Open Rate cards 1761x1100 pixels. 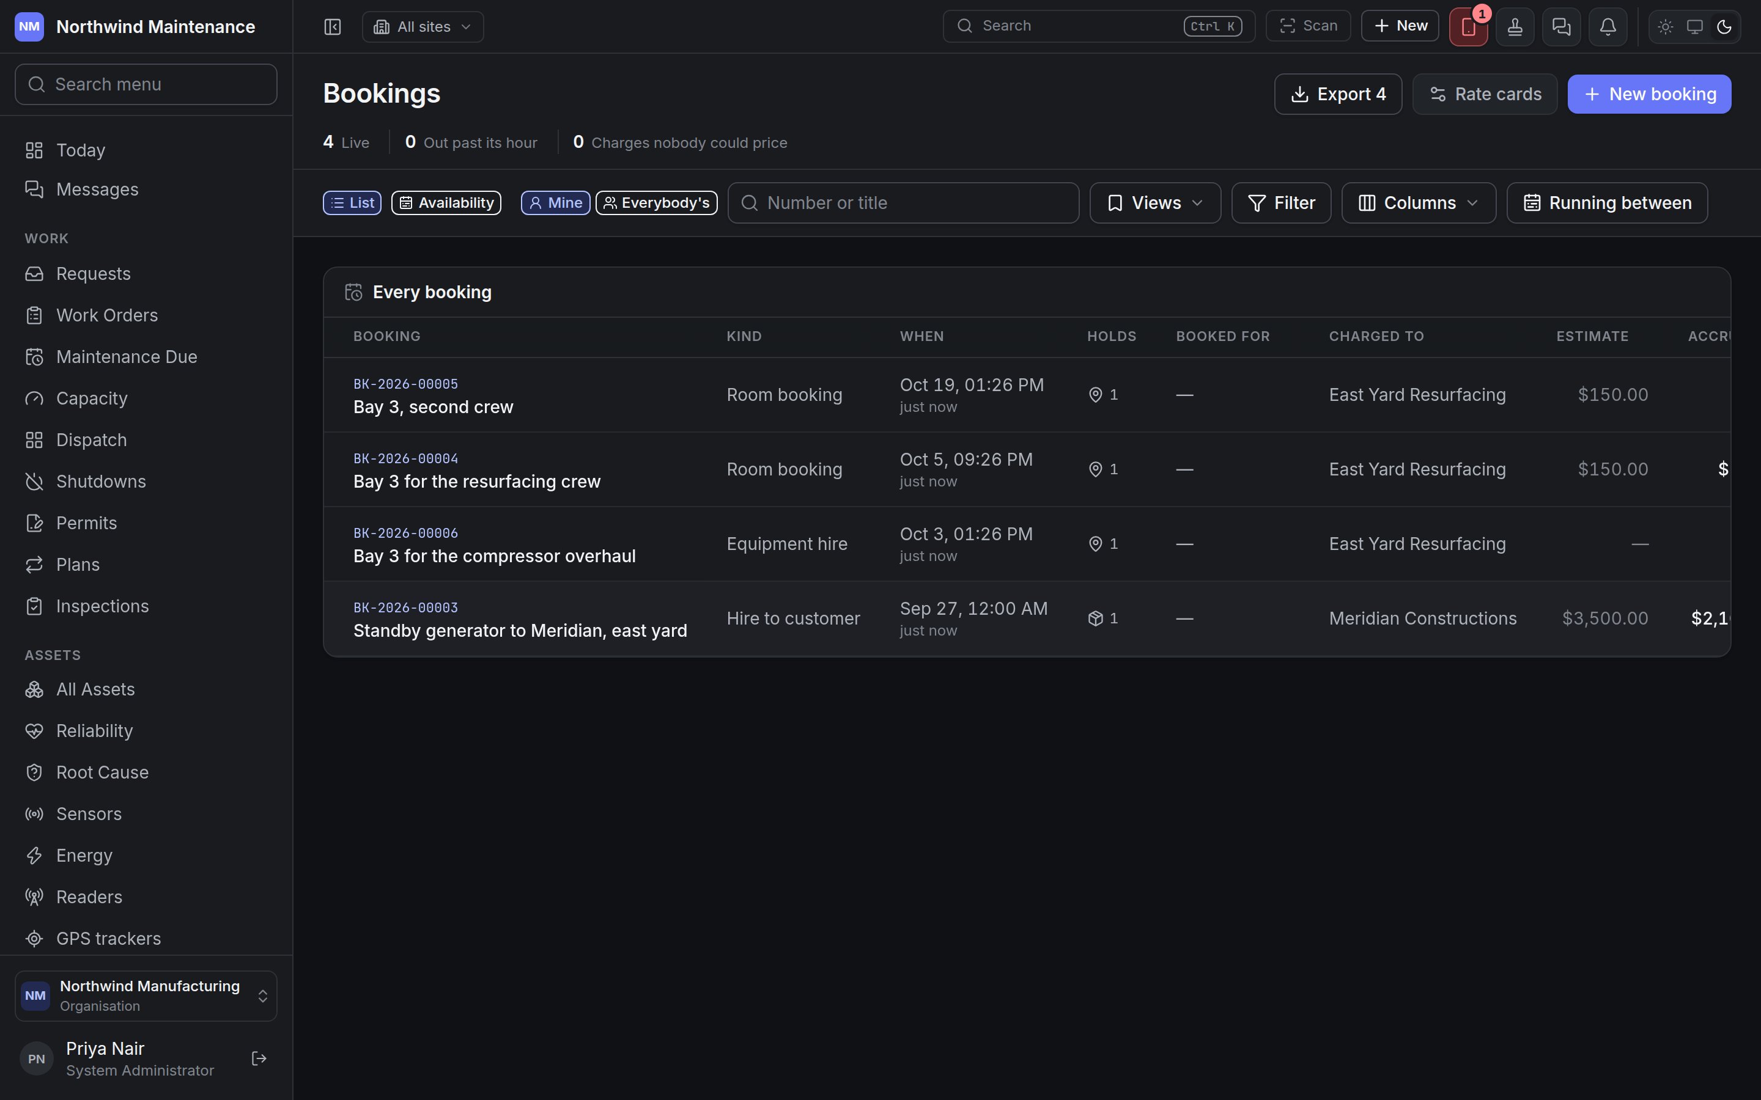[x=1485, y=94]
